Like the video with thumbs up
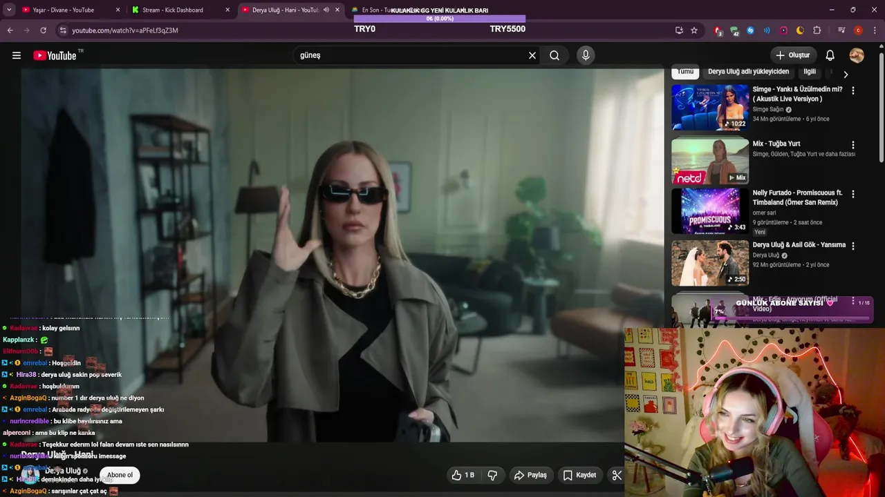885x497 pixels. 463,475
